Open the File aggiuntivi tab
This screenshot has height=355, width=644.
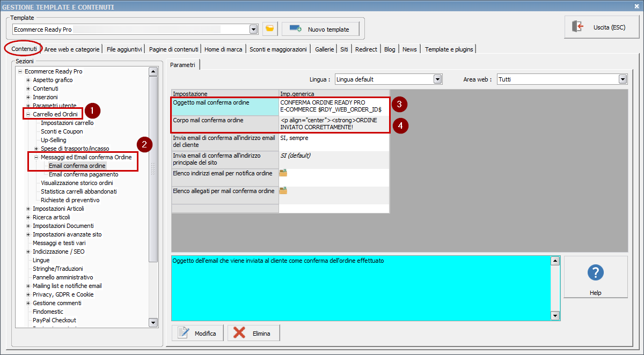125,49
